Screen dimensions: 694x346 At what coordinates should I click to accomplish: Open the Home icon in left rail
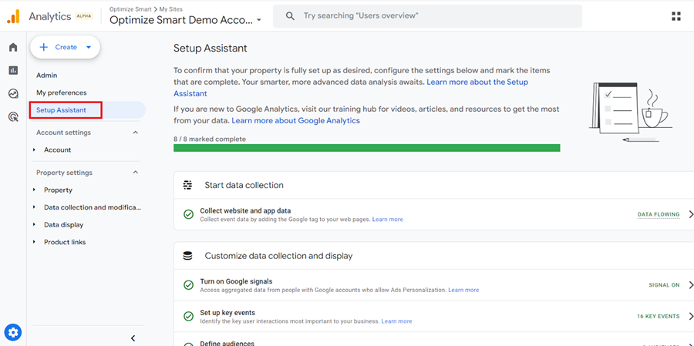[13, 47]
